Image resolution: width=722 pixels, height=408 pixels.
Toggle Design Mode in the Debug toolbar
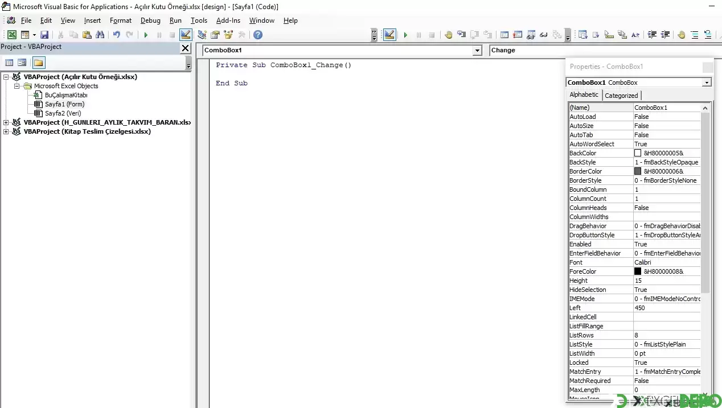pos(389,35)
